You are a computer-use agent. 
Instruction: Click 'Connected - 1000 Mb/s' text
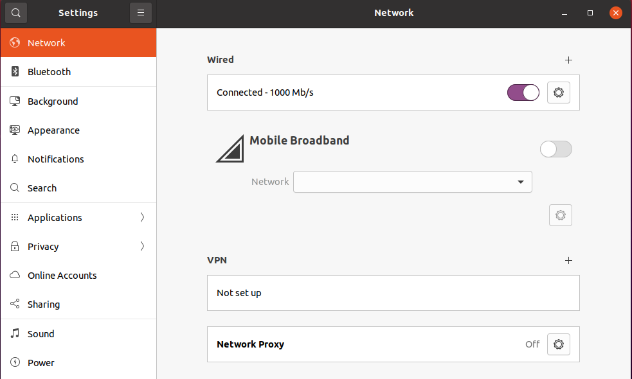point(265,93)
